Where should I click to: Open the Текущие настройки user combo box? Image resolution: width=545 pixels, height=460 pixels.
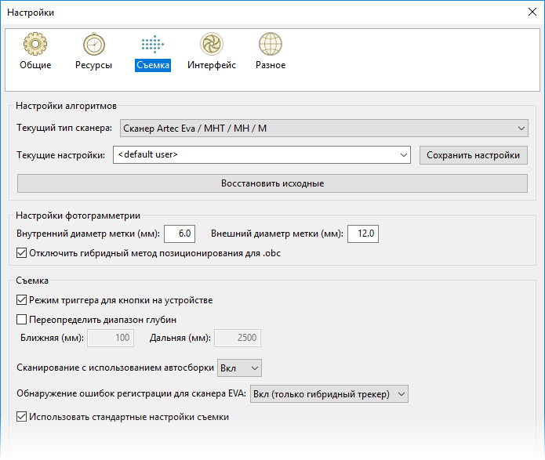262,155
